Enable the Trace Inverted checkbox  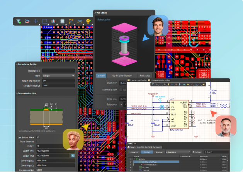point(39,142)
